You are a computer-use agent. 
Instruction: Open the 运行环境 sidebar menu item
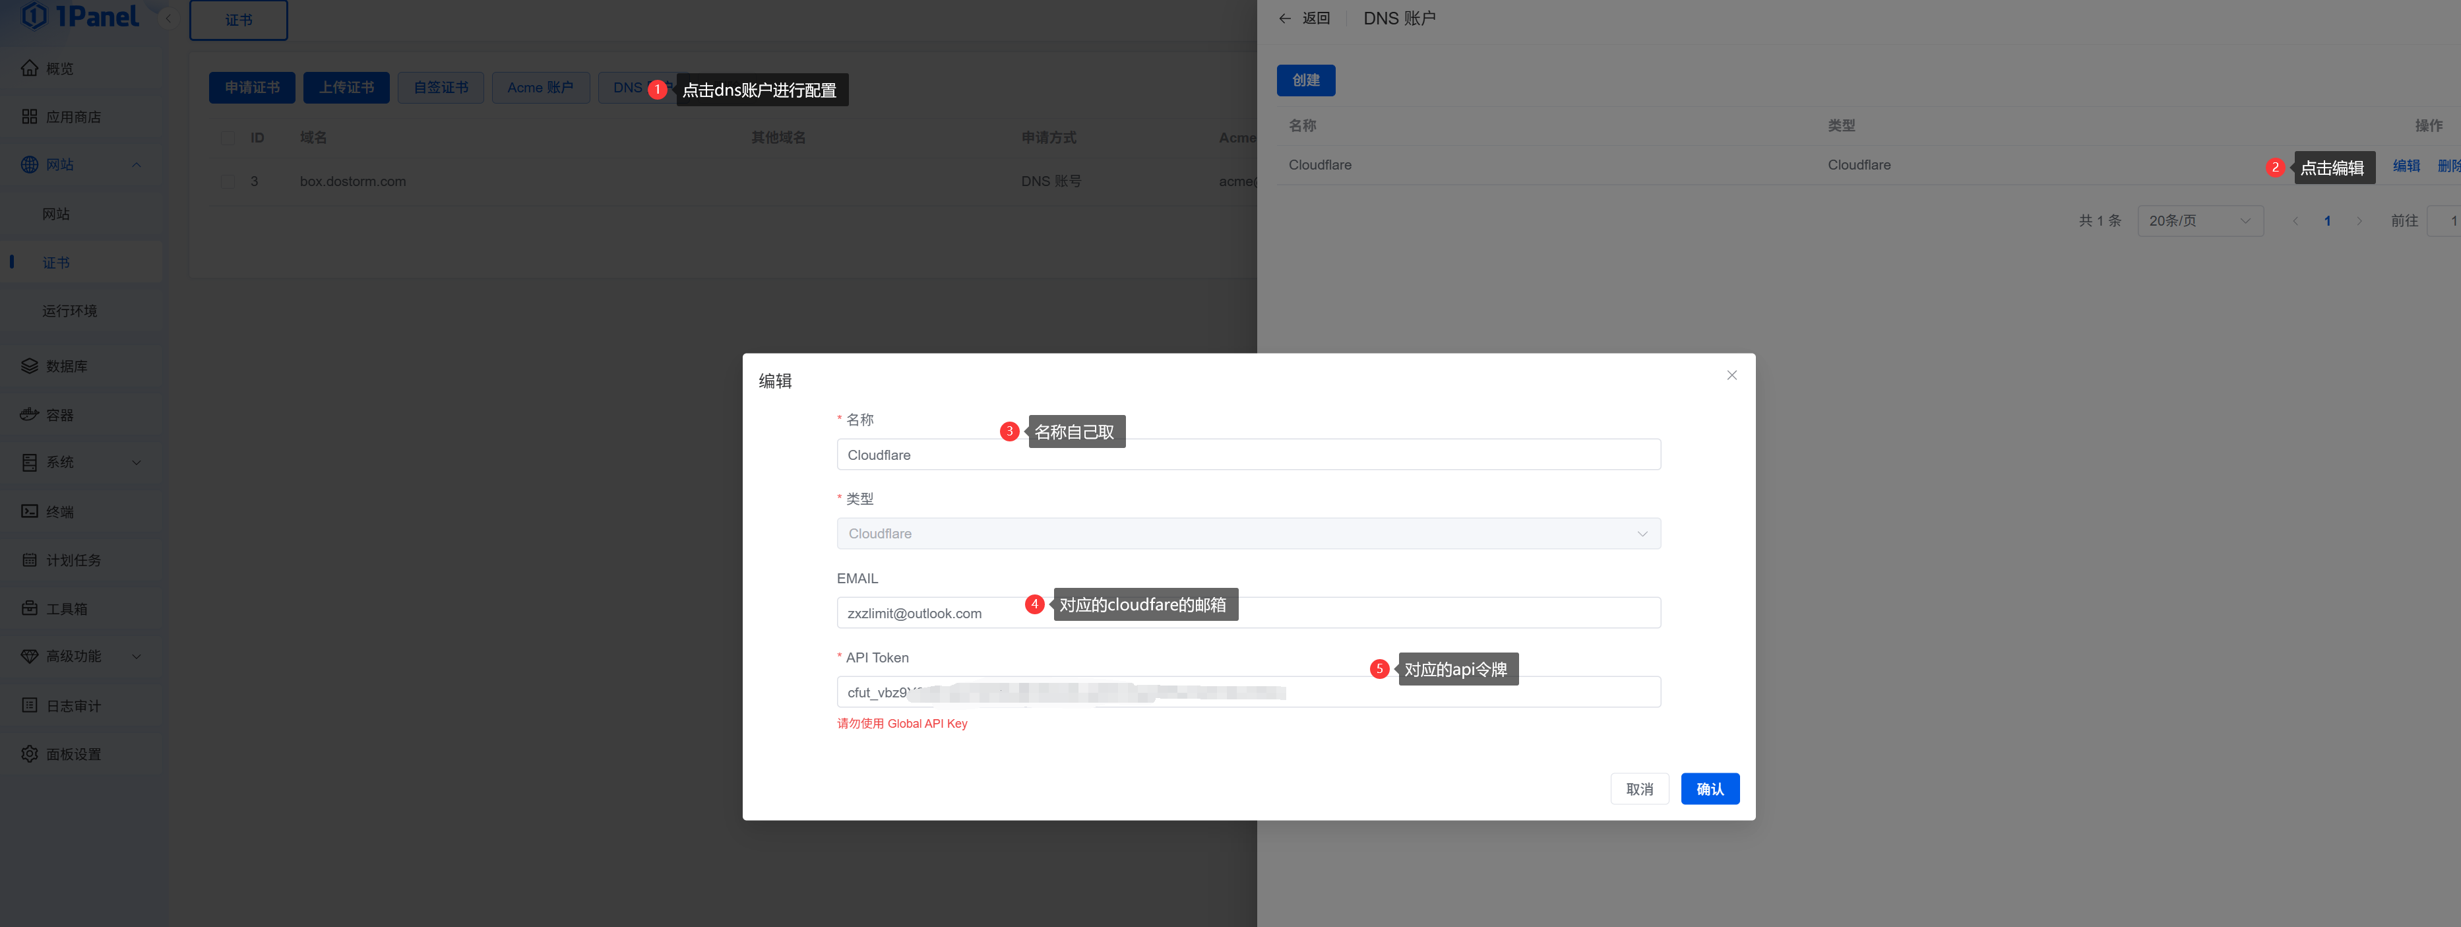pos(69,311)
